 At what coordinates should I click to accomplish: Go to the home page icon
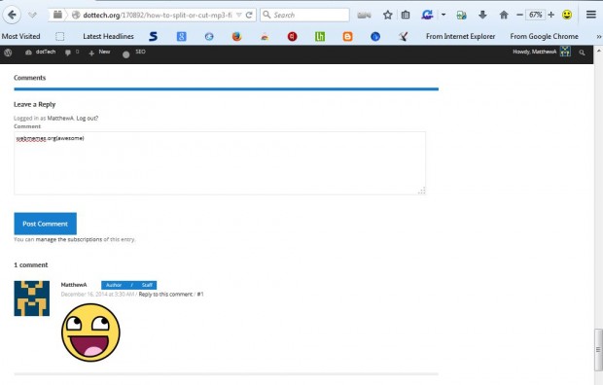click(504, 15)
